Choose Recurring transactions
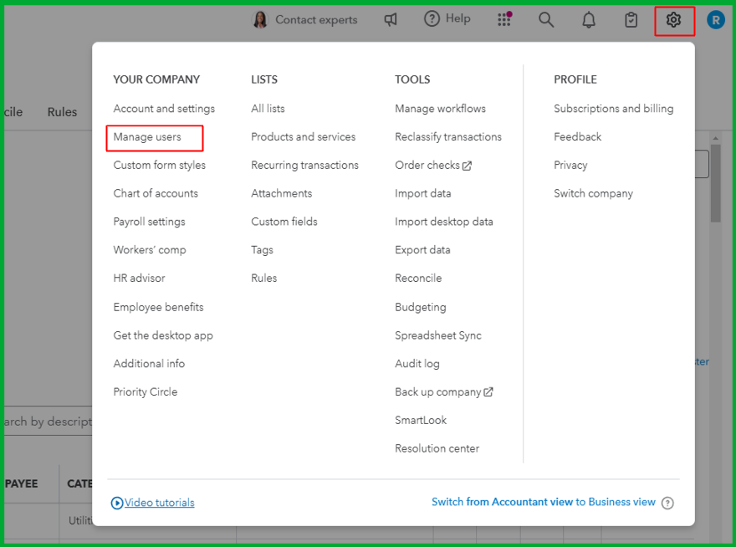 pos(304,165)
